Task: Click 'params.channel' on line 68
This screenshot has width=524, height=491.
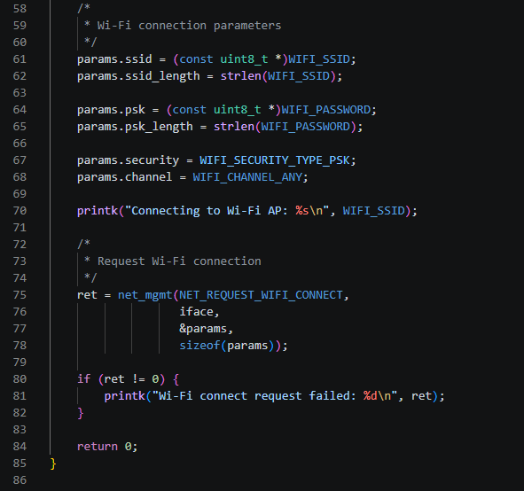Action: coord(125,177)
